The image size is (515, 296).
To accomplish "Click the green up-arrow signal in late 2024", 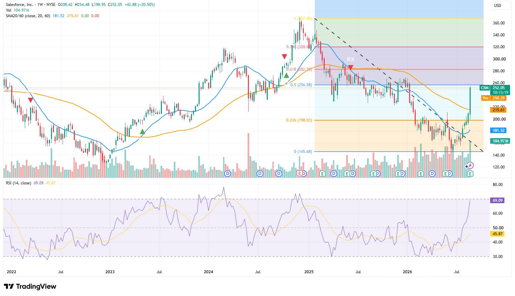I will [x=286, y=76].
